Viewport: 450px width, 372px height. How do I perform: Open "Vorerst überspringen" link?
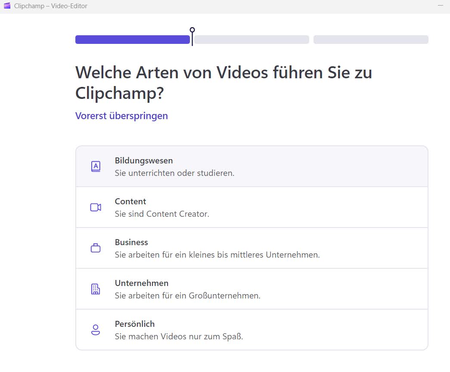[x=121, y=116]
